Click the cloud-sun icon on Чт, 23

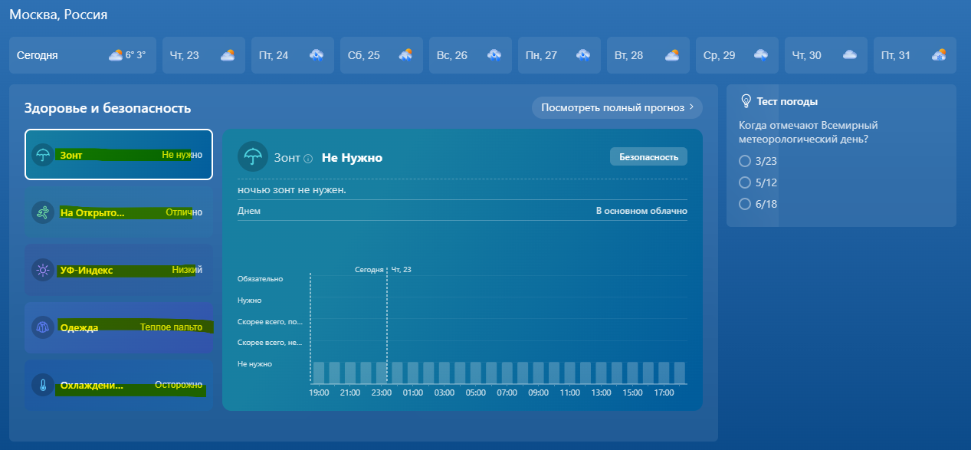(x=228, y=55)
